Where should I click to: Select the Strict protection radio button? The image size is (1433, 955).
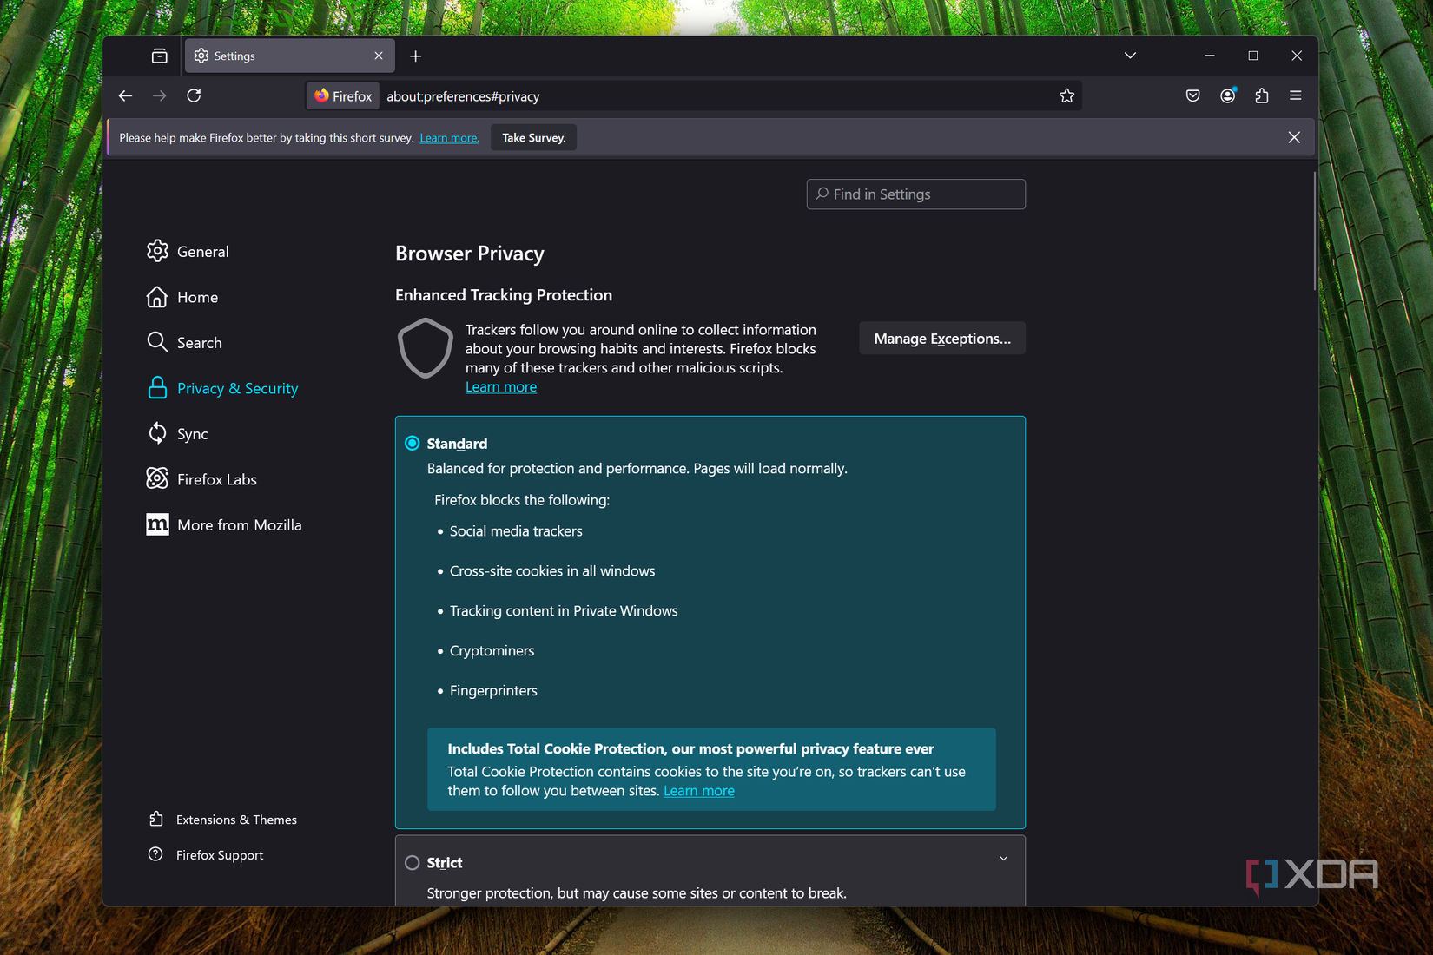[413, 863]
